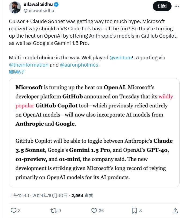Click the reply speech bubble icon
Viewport: 182px width, 218px height.
click(13, 210)
